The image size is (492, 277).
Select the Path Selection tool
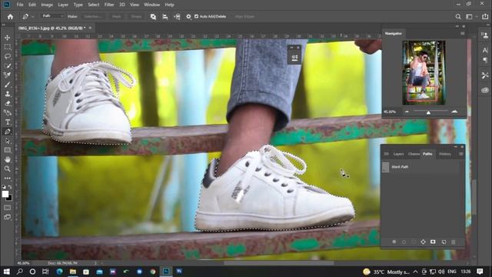(8, 141)
